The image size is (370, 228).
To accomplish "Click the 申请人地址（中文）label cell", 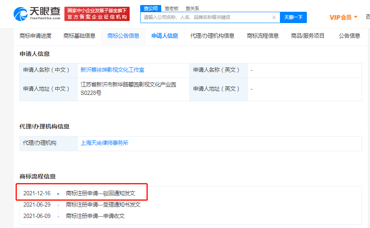I will tap(48, 89).
